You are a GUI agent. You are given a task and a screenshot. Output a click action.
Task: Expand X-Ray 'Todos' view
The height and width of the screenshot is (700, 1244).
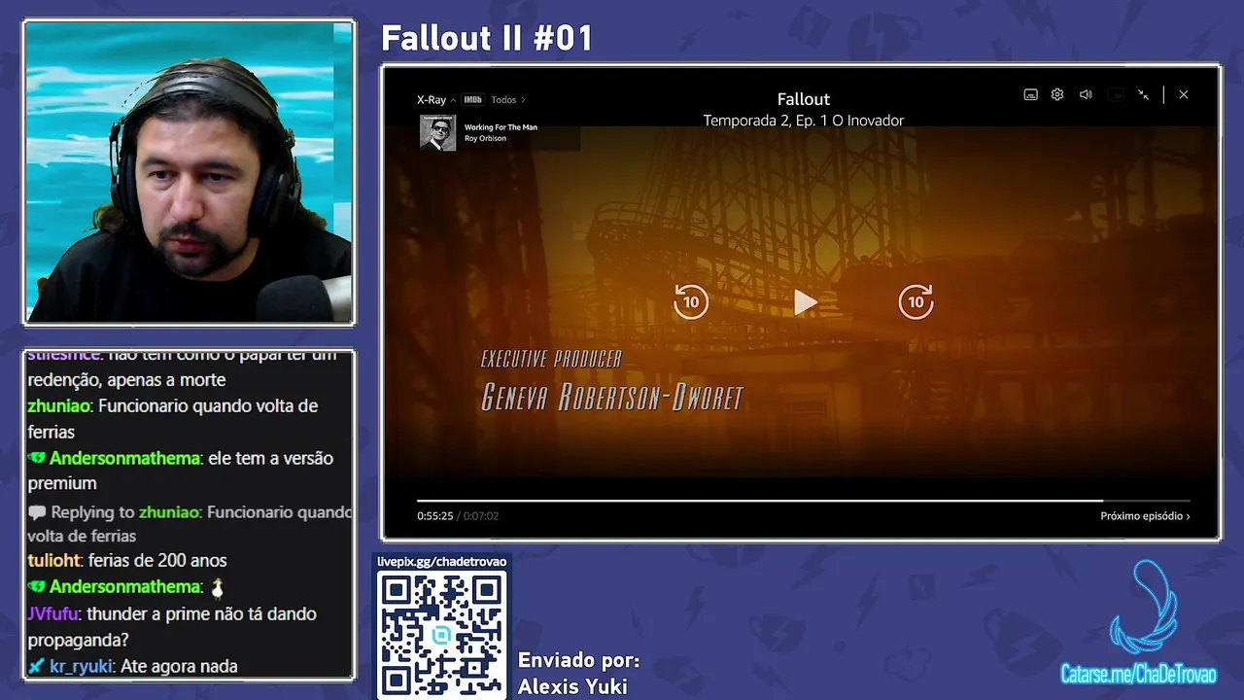click(x=507, y=99)
